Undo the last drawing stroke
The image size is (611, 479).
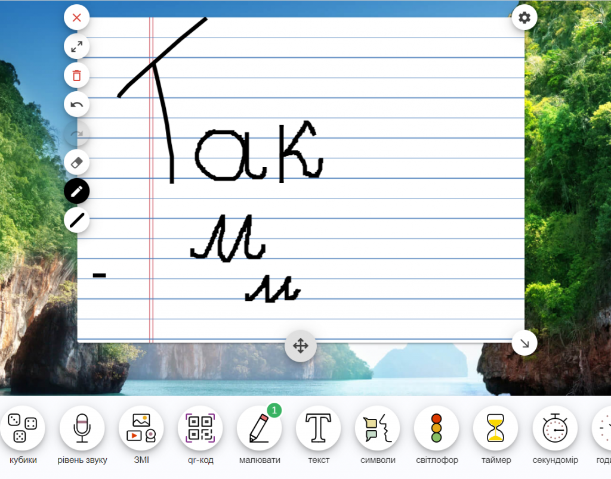click(76, 105)
